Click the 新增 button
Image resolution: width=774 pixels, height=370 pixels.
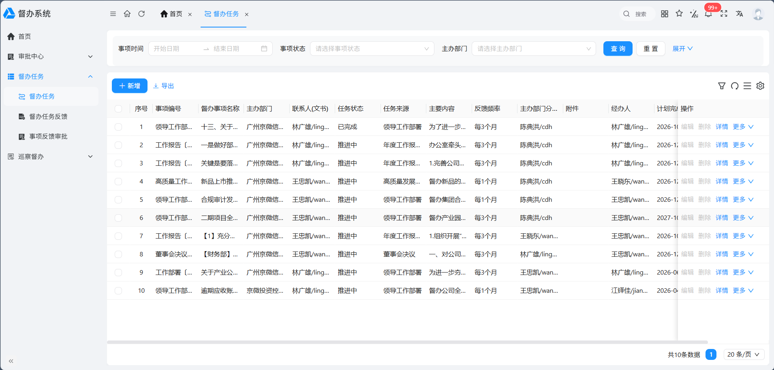click(130, 86)
